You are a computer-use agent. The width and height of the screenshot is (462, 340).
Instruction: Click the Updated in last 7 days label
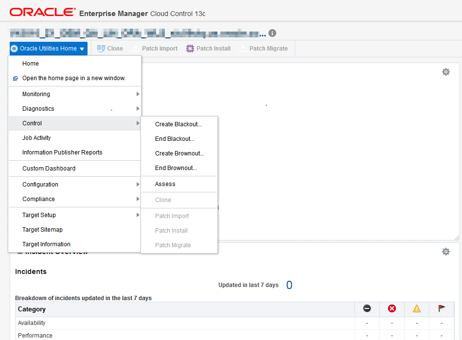pos(249,285)
